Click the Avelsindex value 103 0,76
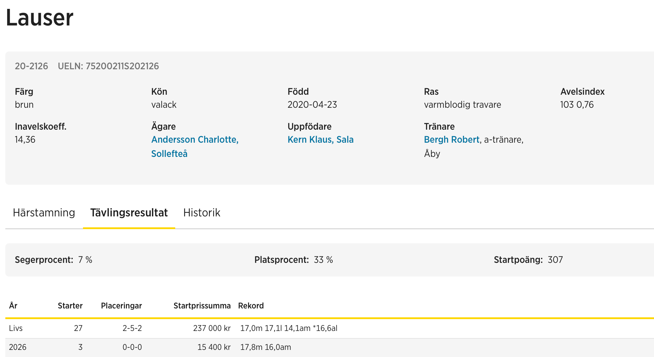 point(577,105)
